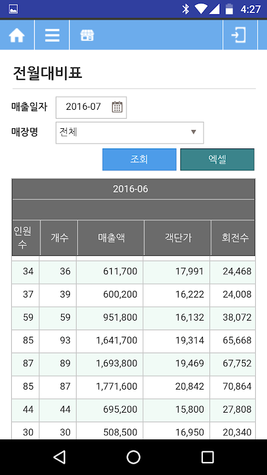Tap the Android home circle button
Screen dimensions: 267x475
tap(133, 457)
